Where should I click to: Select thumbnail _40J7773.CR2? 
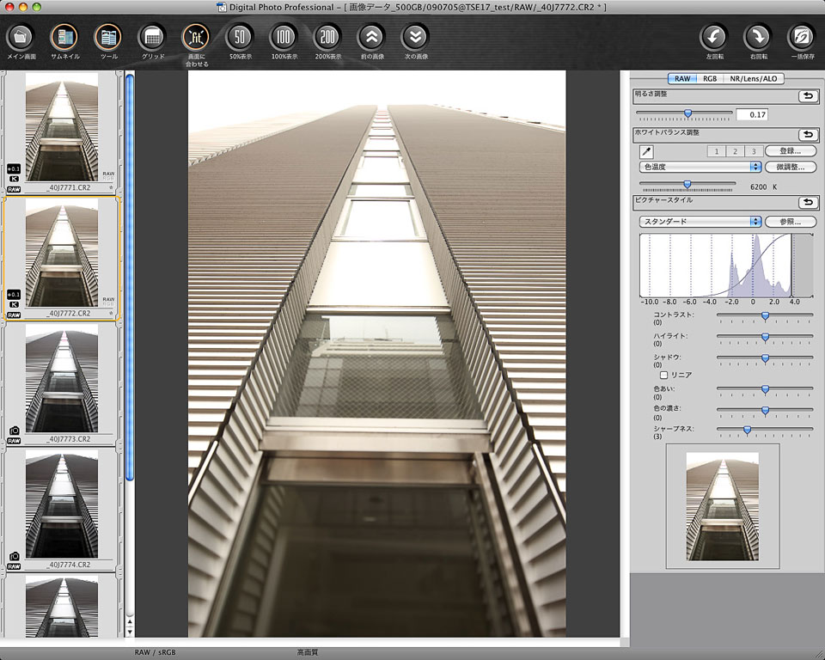click(62, 378)
